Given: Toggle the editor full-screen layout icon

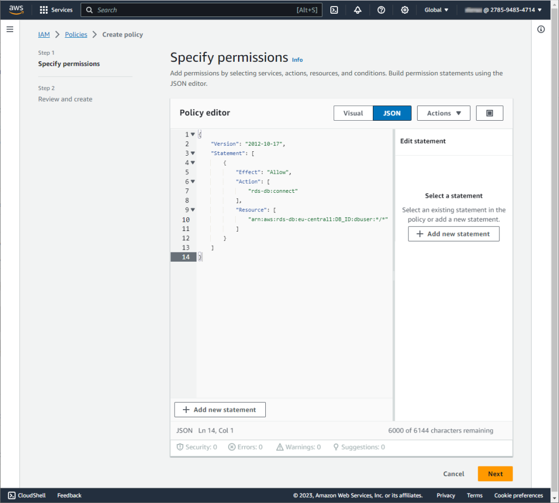Looking at the screenshot, I should 490,113.
